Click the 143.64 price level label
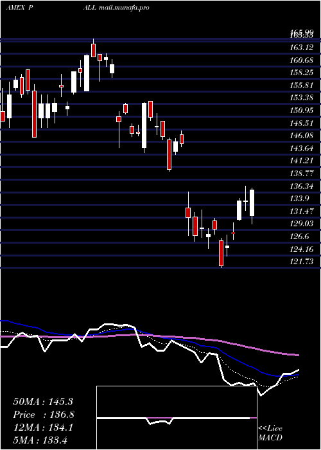The image size is (321, 450). [x=302, y=148]
